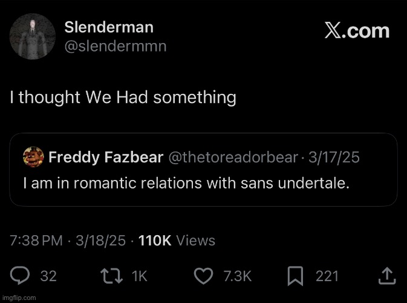Open the Slenderman display name

(x=108, y=27)
